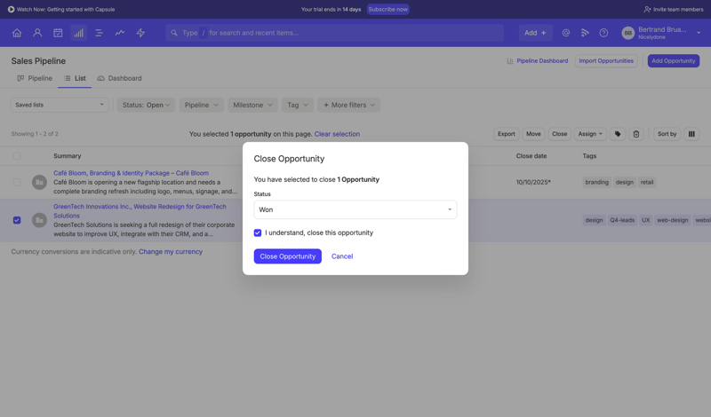Screen dimensions: 711x417
Task: Open the Sales Pipeline bar chart icon
Action: tap(78, 33)
